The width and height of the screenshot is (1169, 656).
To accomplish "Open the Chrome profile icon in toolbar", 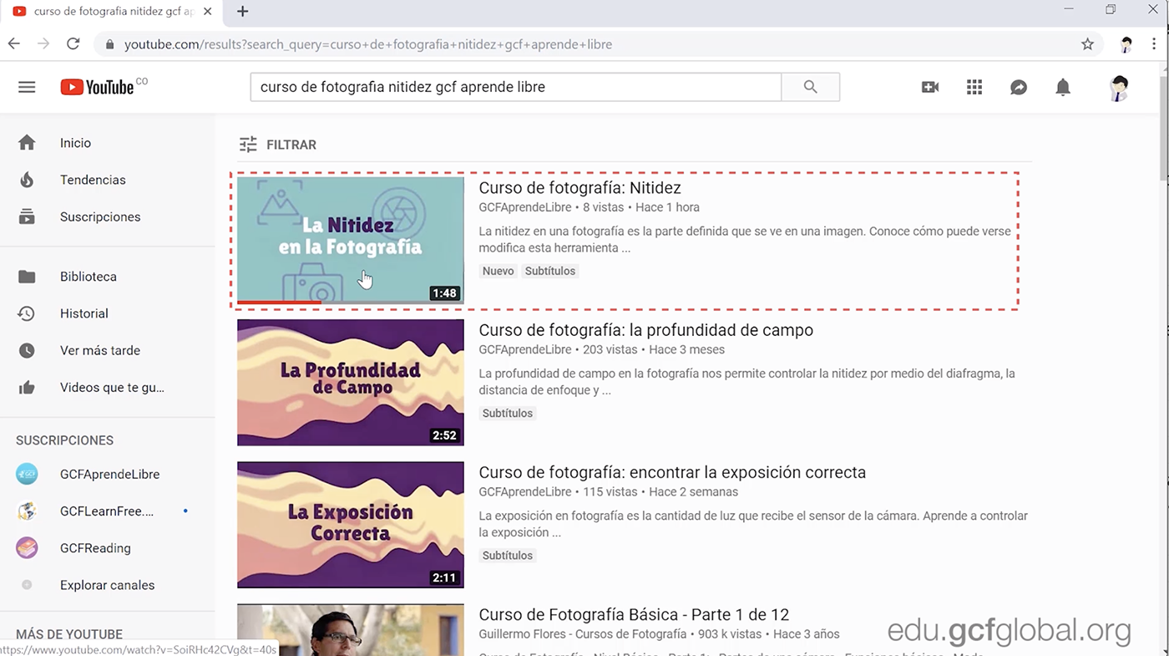I will coord(1126,44).
